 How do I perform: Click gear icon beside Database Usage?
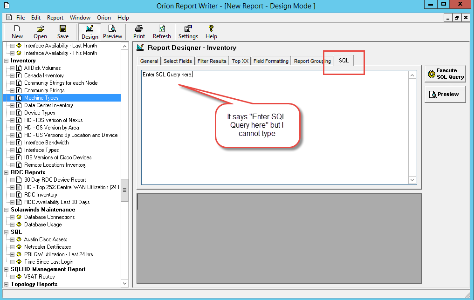click(x=19, y=225)
